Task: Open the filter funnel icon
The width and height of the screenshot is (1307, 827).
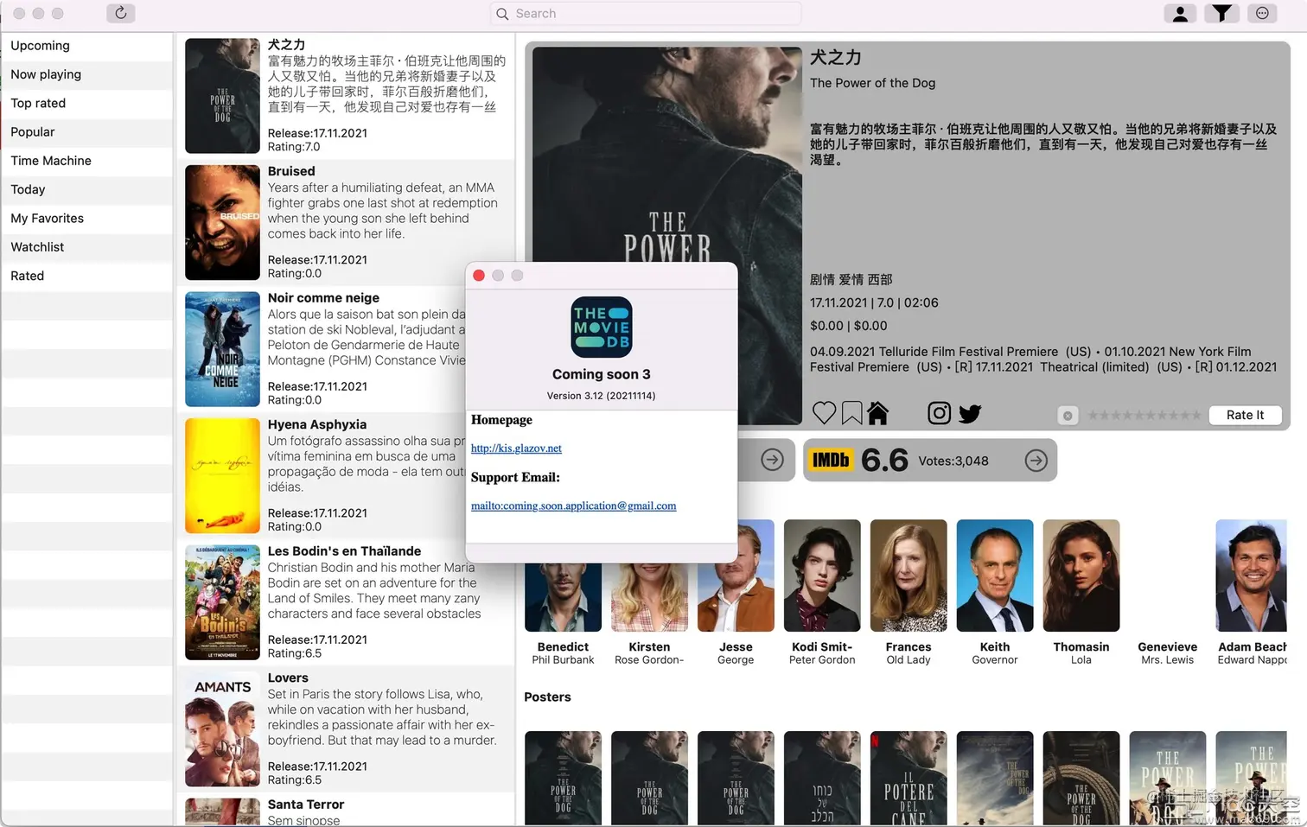Action: coord(1221,13)
